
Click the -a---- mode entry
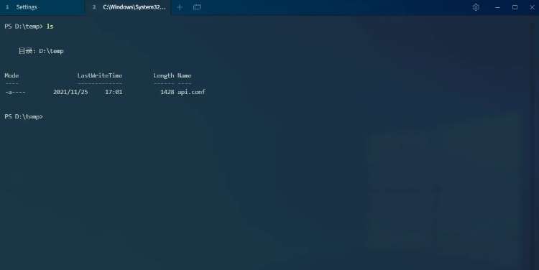tap(15, 92)
